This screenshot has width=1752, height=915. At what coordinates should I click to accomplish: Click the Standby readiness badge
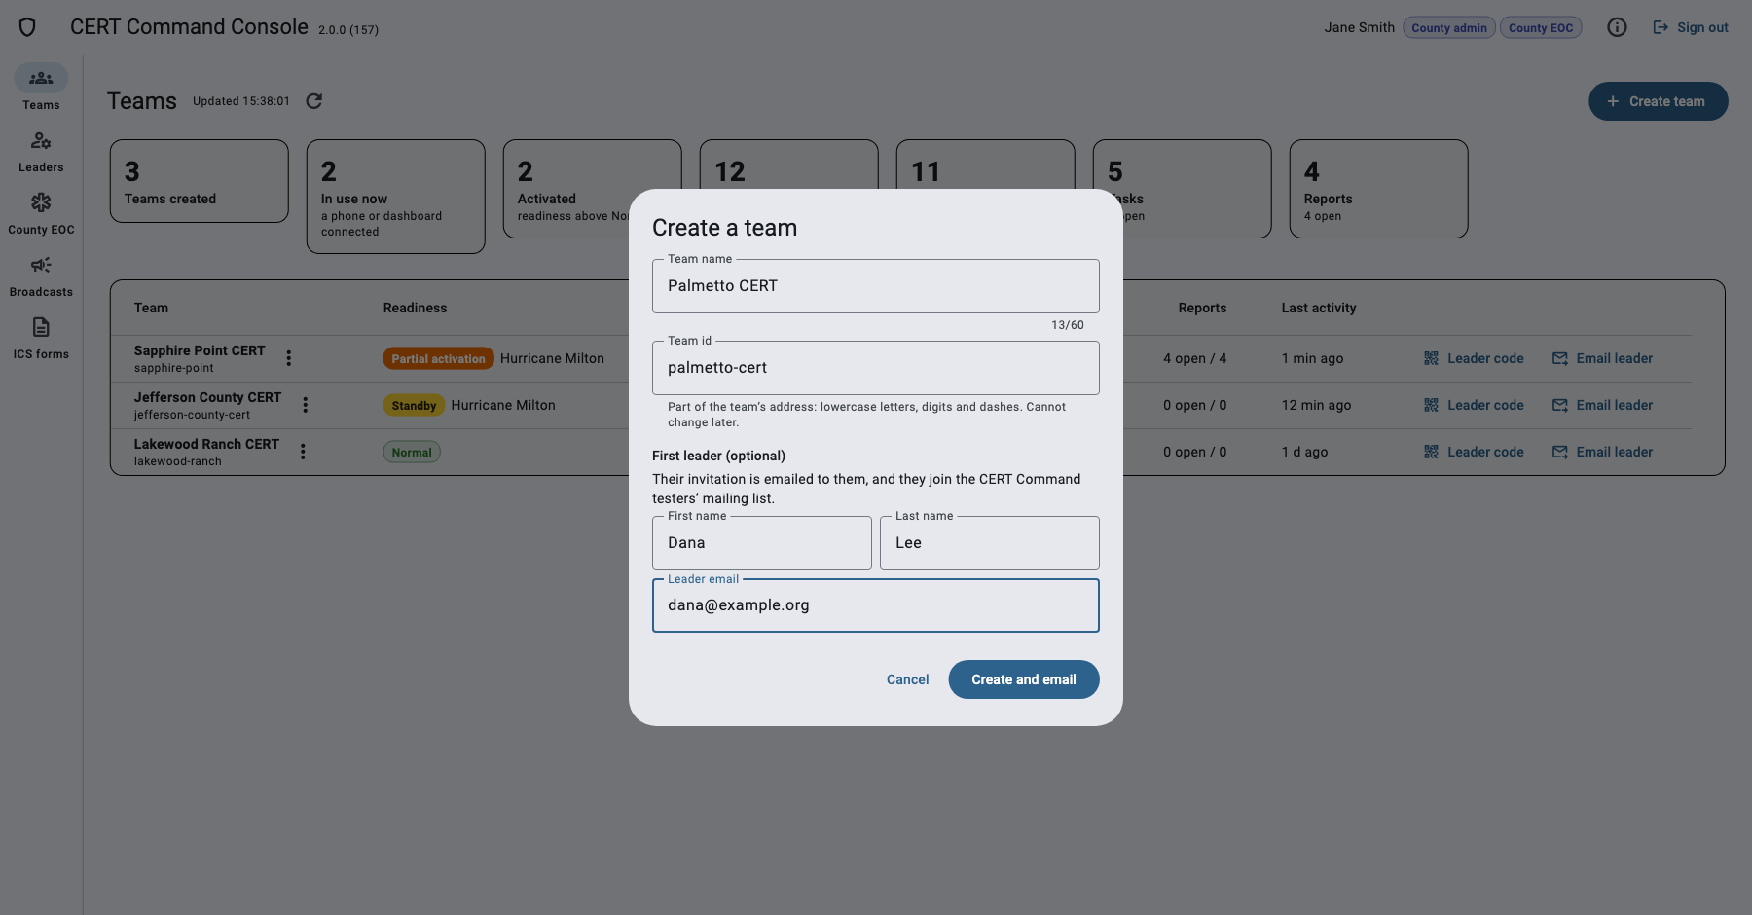point(414,405)
